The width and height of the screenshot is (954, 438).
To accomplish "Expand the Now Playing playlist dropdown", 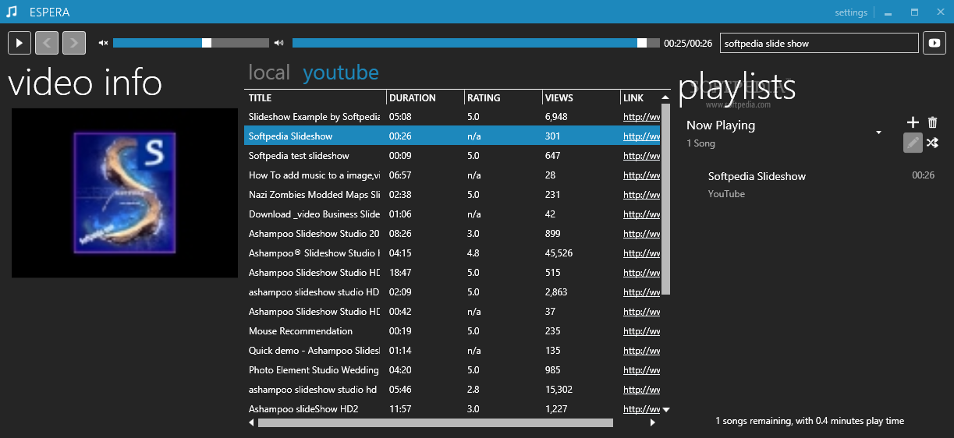I will [x=879, y=132].
